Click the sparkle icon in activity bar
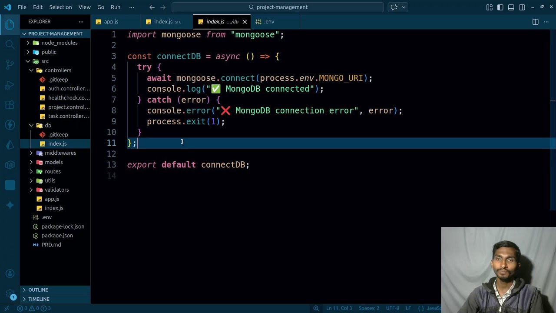Image resolution: width=556 pixels, height=313 pixels. point(10,205)
